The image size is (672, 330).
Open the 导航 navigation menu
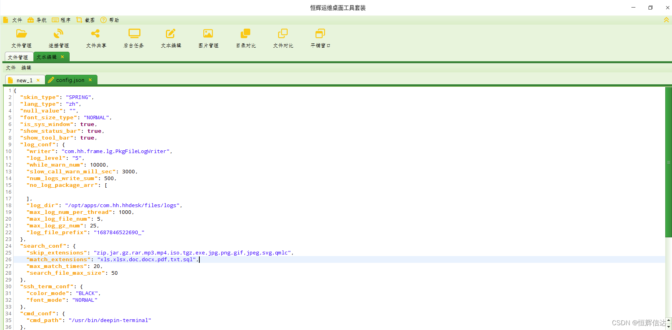pyautogui.click(x=37, y=20)
